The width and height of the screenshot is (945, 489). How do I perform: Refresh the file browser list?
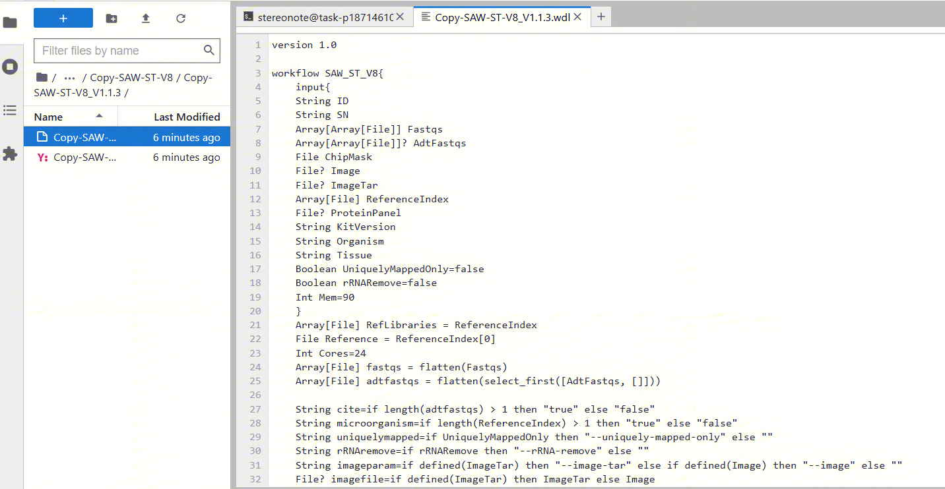coord(181,18)
